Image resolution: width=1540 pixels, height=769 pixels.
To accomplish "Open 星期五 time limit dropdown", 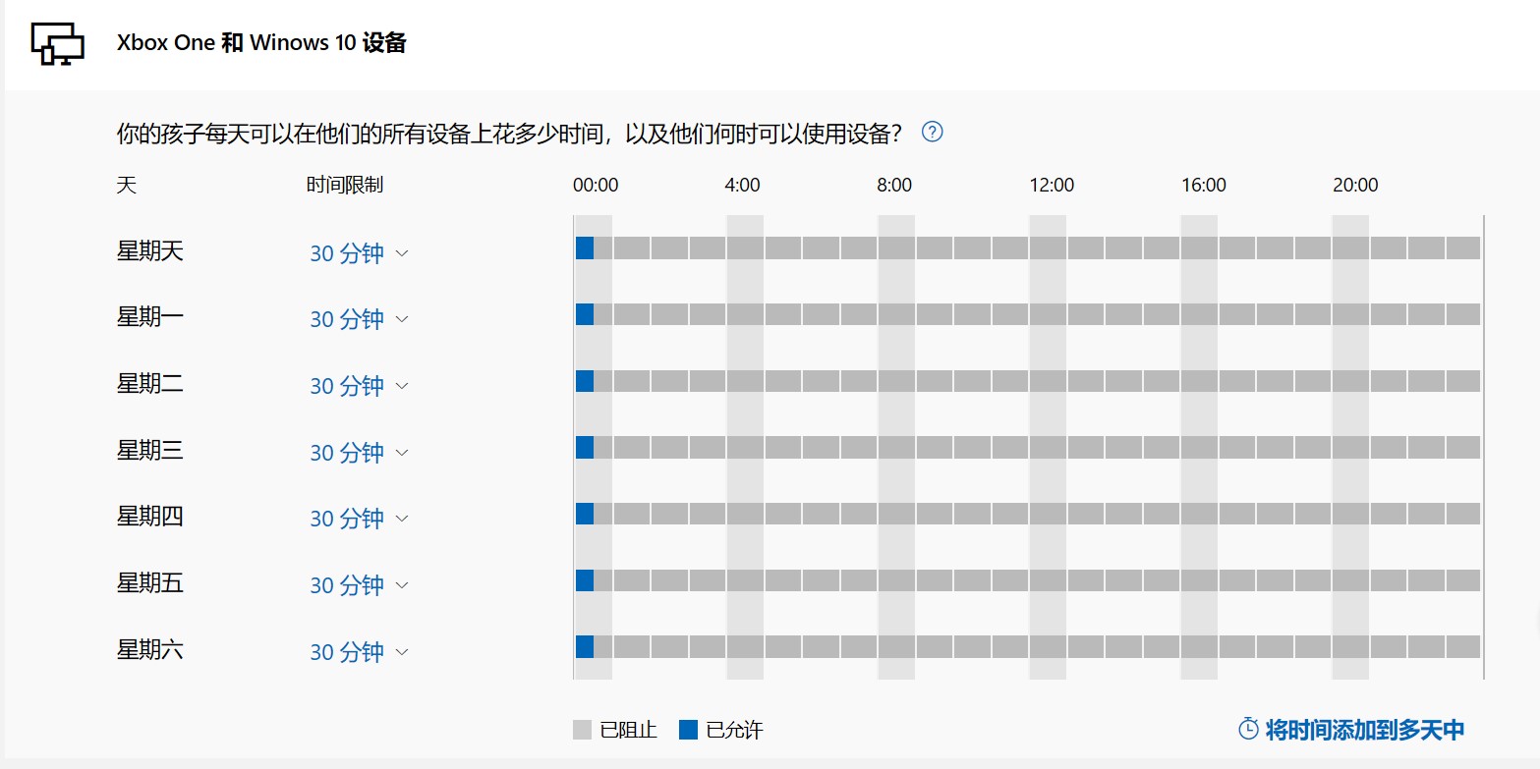I will coord(359,585).
